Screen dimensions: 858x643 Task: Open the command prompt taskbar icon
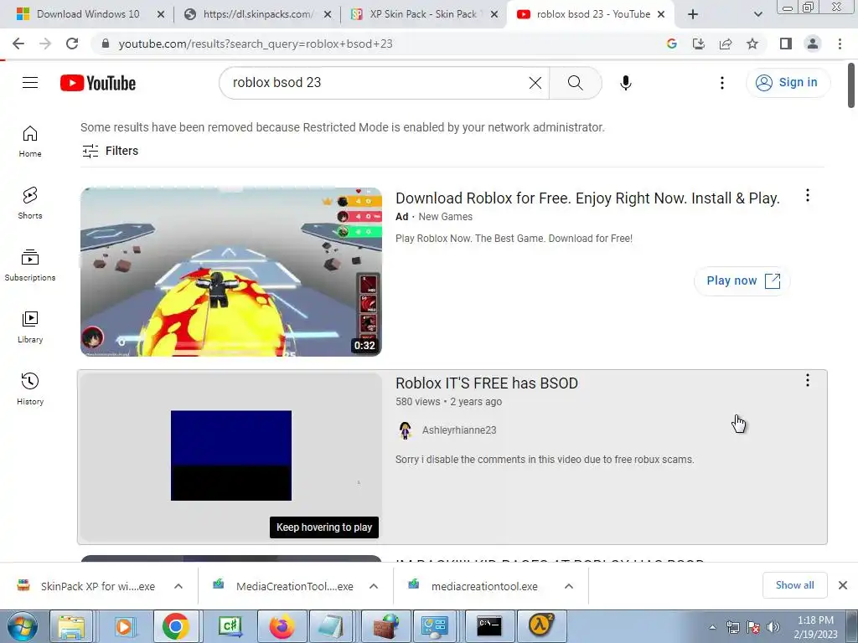click(489, 626)
